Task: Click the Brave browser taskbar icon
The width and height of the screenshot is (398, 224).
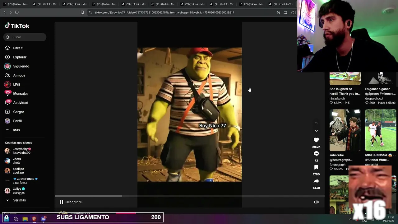Action: (34, 219)
